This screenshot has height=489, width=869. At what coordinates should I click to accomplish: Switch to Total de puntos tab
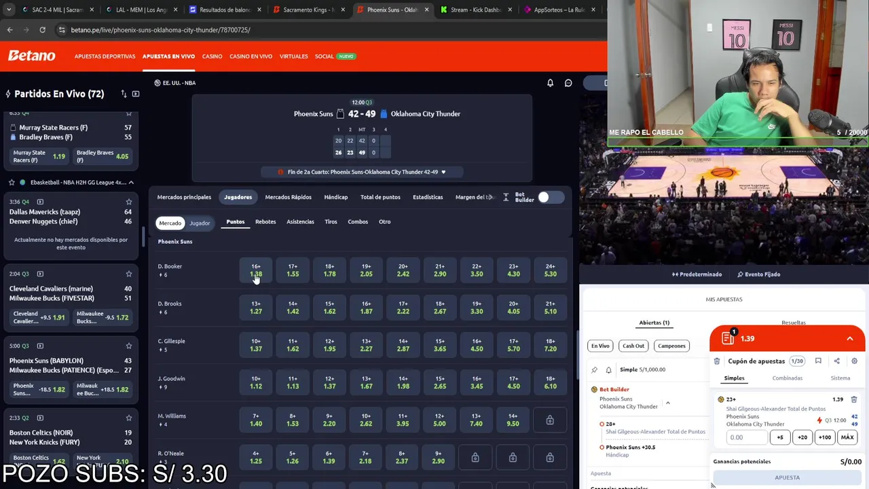click(380, 197)
